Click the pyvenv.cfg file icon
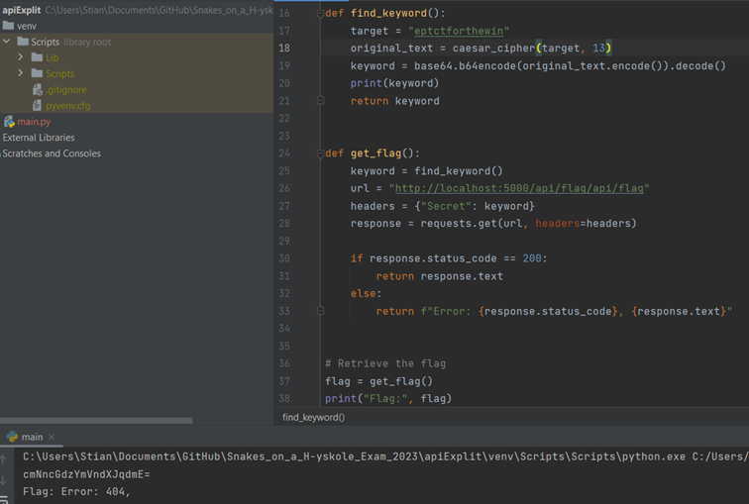This screenshot has width=749, height=504. click(x=37, y=105)
